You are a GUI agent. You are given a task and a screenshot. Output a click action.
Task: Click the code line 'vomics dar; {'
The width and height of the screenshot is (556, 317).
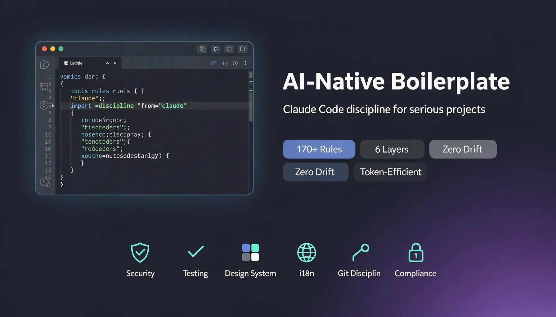[83, 76]
